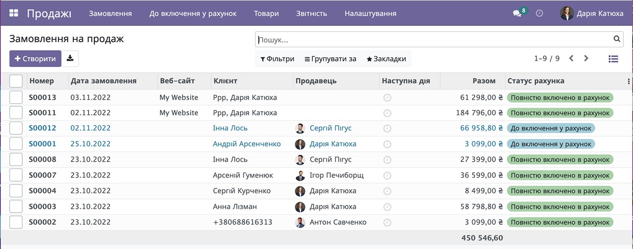Click the download export icon button
Image resolution: width=633 pixels, height=249 pixels.
coord(71,58)
